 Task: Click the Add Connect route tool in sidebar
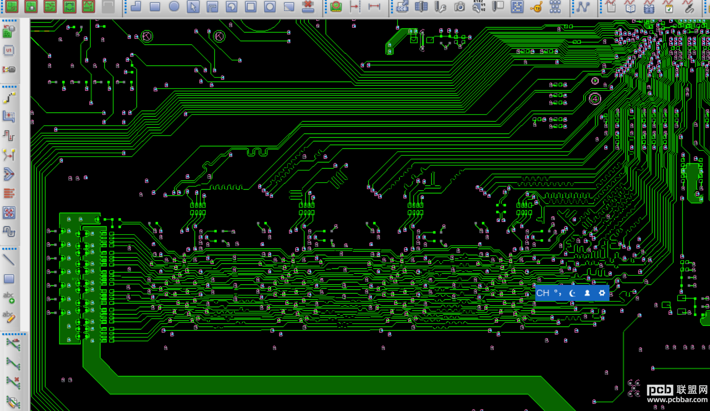pyautogui.click(x=9, y=98)
